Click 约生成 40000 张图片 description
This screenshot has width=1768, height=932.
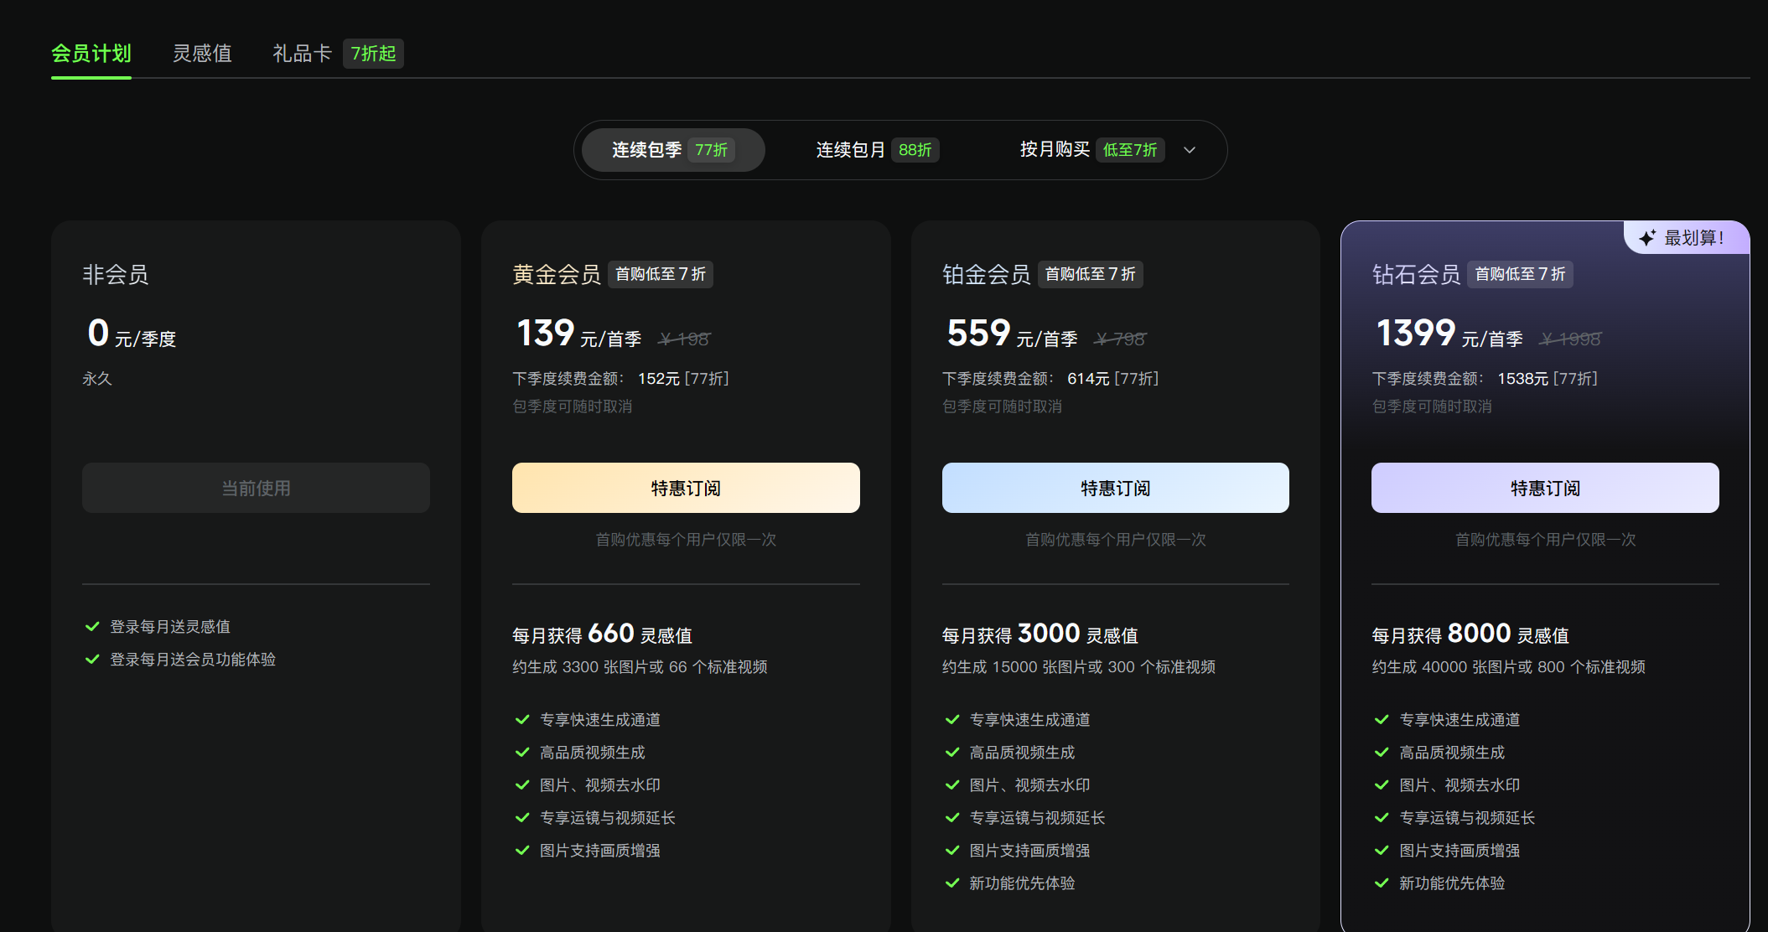point(1508,667)
